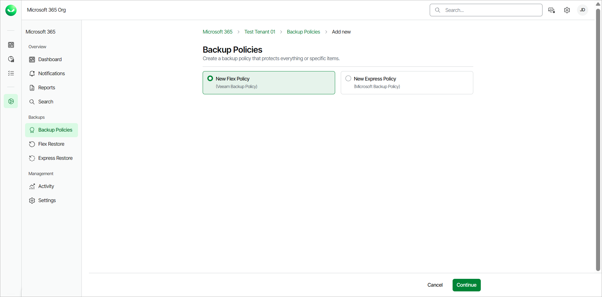Follow Microsoft 365 breadcrumb link
The height and width of the screenshot is (297, 602).
click(217, 32)
